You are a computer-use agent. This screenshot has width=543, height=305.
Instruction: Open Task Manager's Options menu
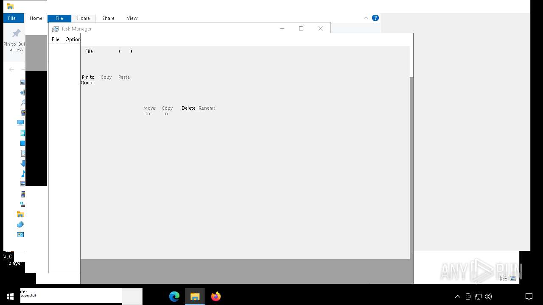[73, 39]
